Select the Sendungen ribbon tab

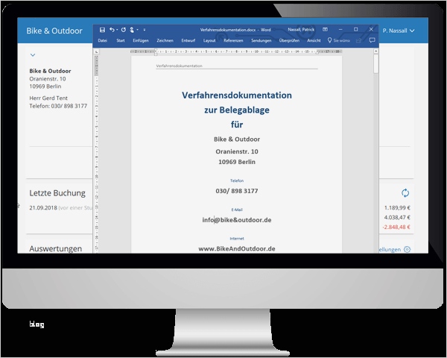tap(261, 40)
